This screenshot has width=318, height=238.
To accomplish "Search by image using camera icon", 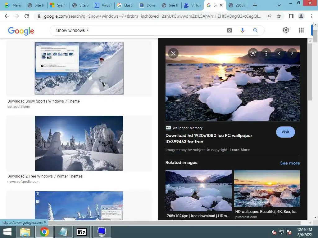I will point(229,30).
